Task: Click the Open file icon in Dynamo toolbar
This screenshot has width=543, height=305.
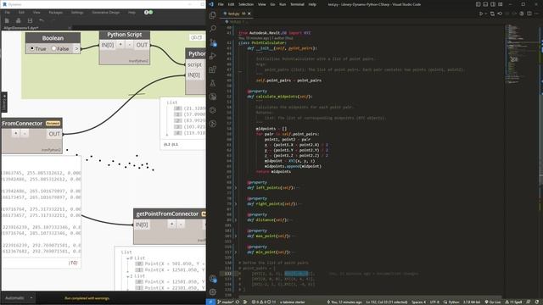Action: (19, 20)
